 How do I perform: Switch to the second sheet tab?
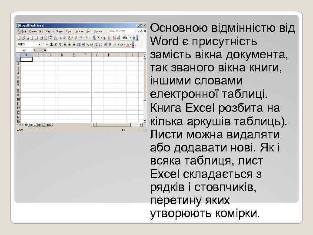click(x=40, y=125)
